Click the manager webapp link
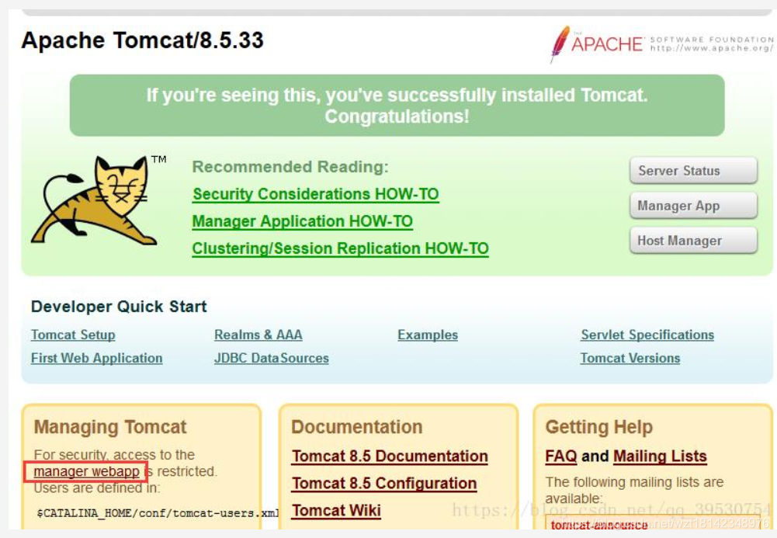Viewport: 777px width, 538px height. tap(86, 471)
